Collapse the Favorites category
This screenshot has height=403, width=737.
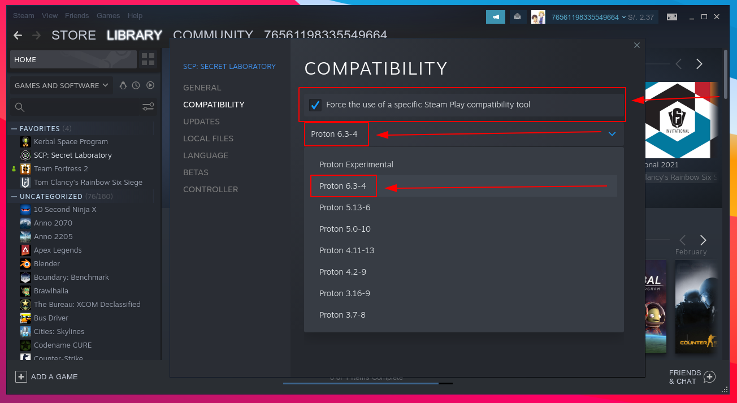(14, 128)
